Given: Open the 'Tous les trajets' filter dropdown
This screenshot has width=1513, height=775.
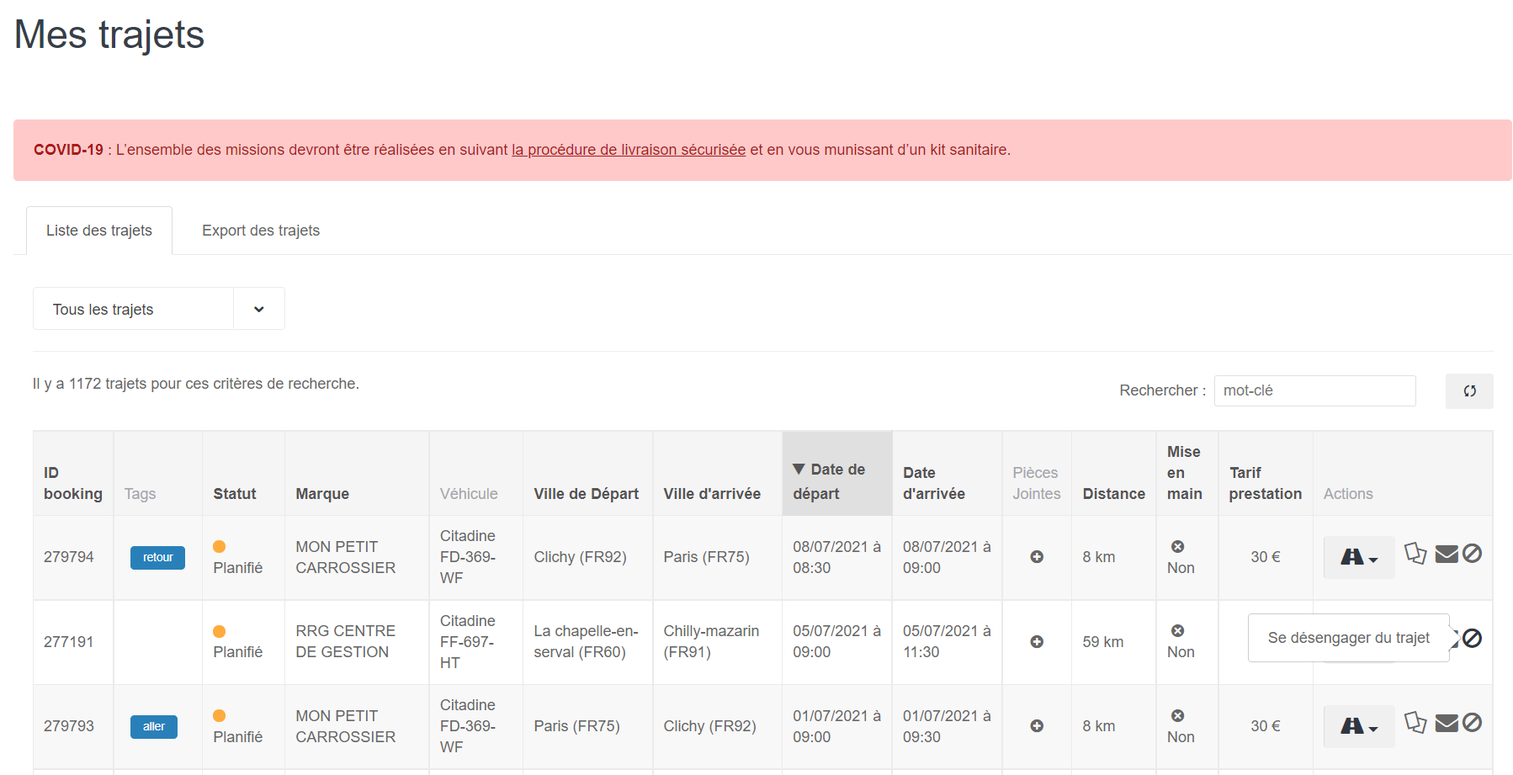Looking at the screenshot, I should tap(158, 309).
